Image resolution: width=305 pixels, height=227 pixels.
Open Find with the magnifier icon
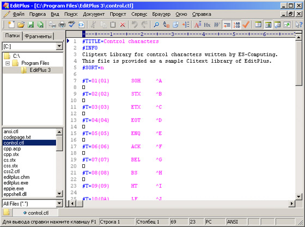pyautogui.click(x=156, y=25)
